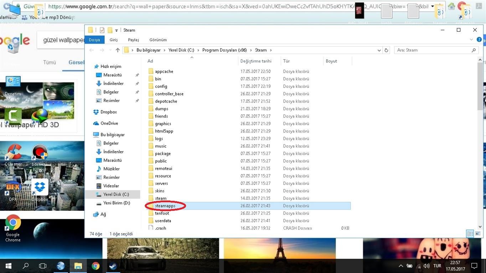Show hidden system tray icons
Image resolution: width=486 pixels, height=273 pixels.
tap(401, 266)
